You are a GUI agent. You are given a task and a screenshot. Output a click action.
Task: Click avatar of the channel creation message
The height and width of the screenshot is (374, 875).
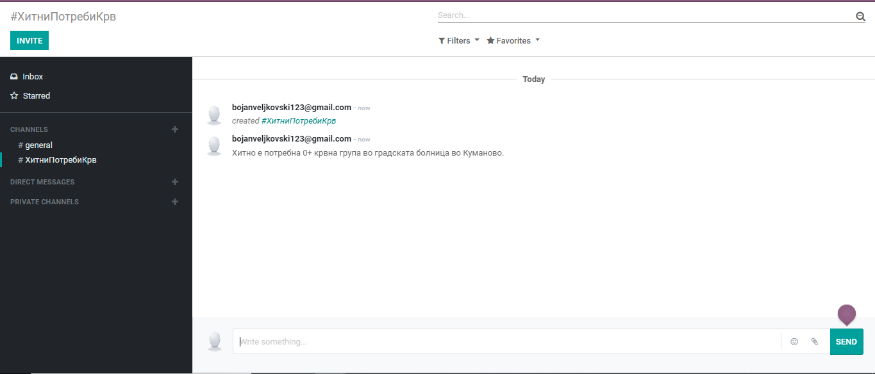(215, 115)
